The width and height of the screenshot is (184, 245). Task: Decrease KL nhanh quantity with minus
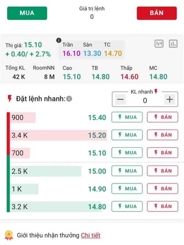120,99
